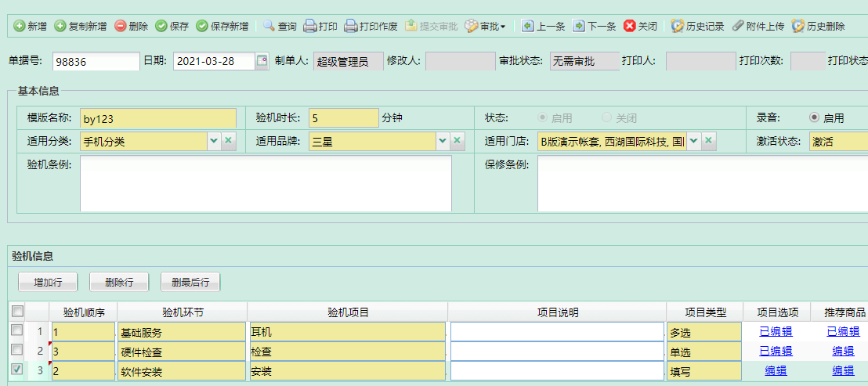868x386 pixels.
Task: Click the 复制新增 copy-add icon
Action: click(60, 26)
